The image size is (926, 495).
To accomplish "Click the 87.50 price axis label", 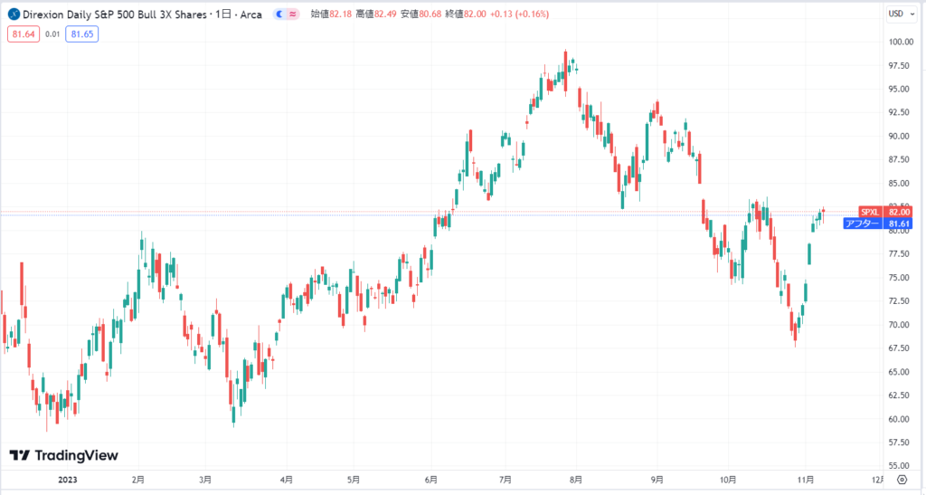I will pos(899,159).
